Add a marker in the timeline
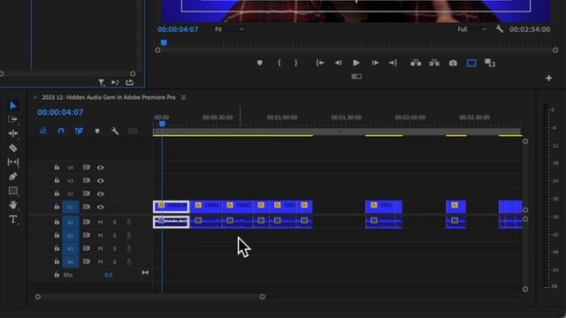566x318 pixels. click(96, 131)
